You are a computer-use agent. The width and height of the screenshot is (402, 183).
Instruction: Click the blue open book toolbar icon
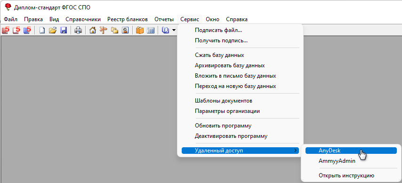point(165,31)
